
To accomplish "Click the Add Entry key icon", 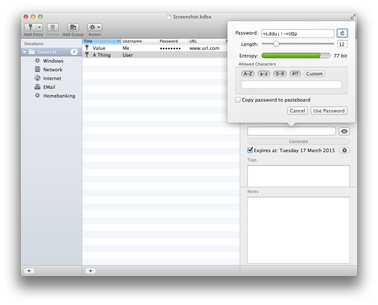I will click(31, 27).
